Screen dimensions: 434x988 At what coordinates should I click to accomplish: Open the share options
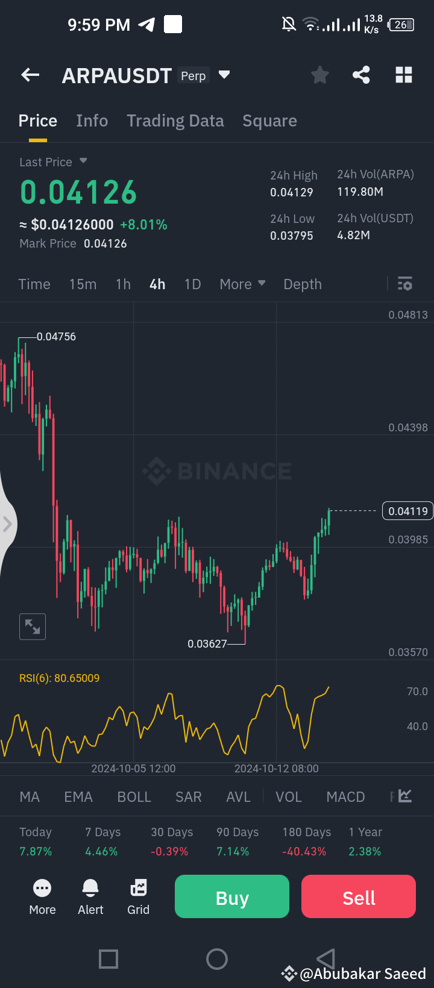coord(361,75)
